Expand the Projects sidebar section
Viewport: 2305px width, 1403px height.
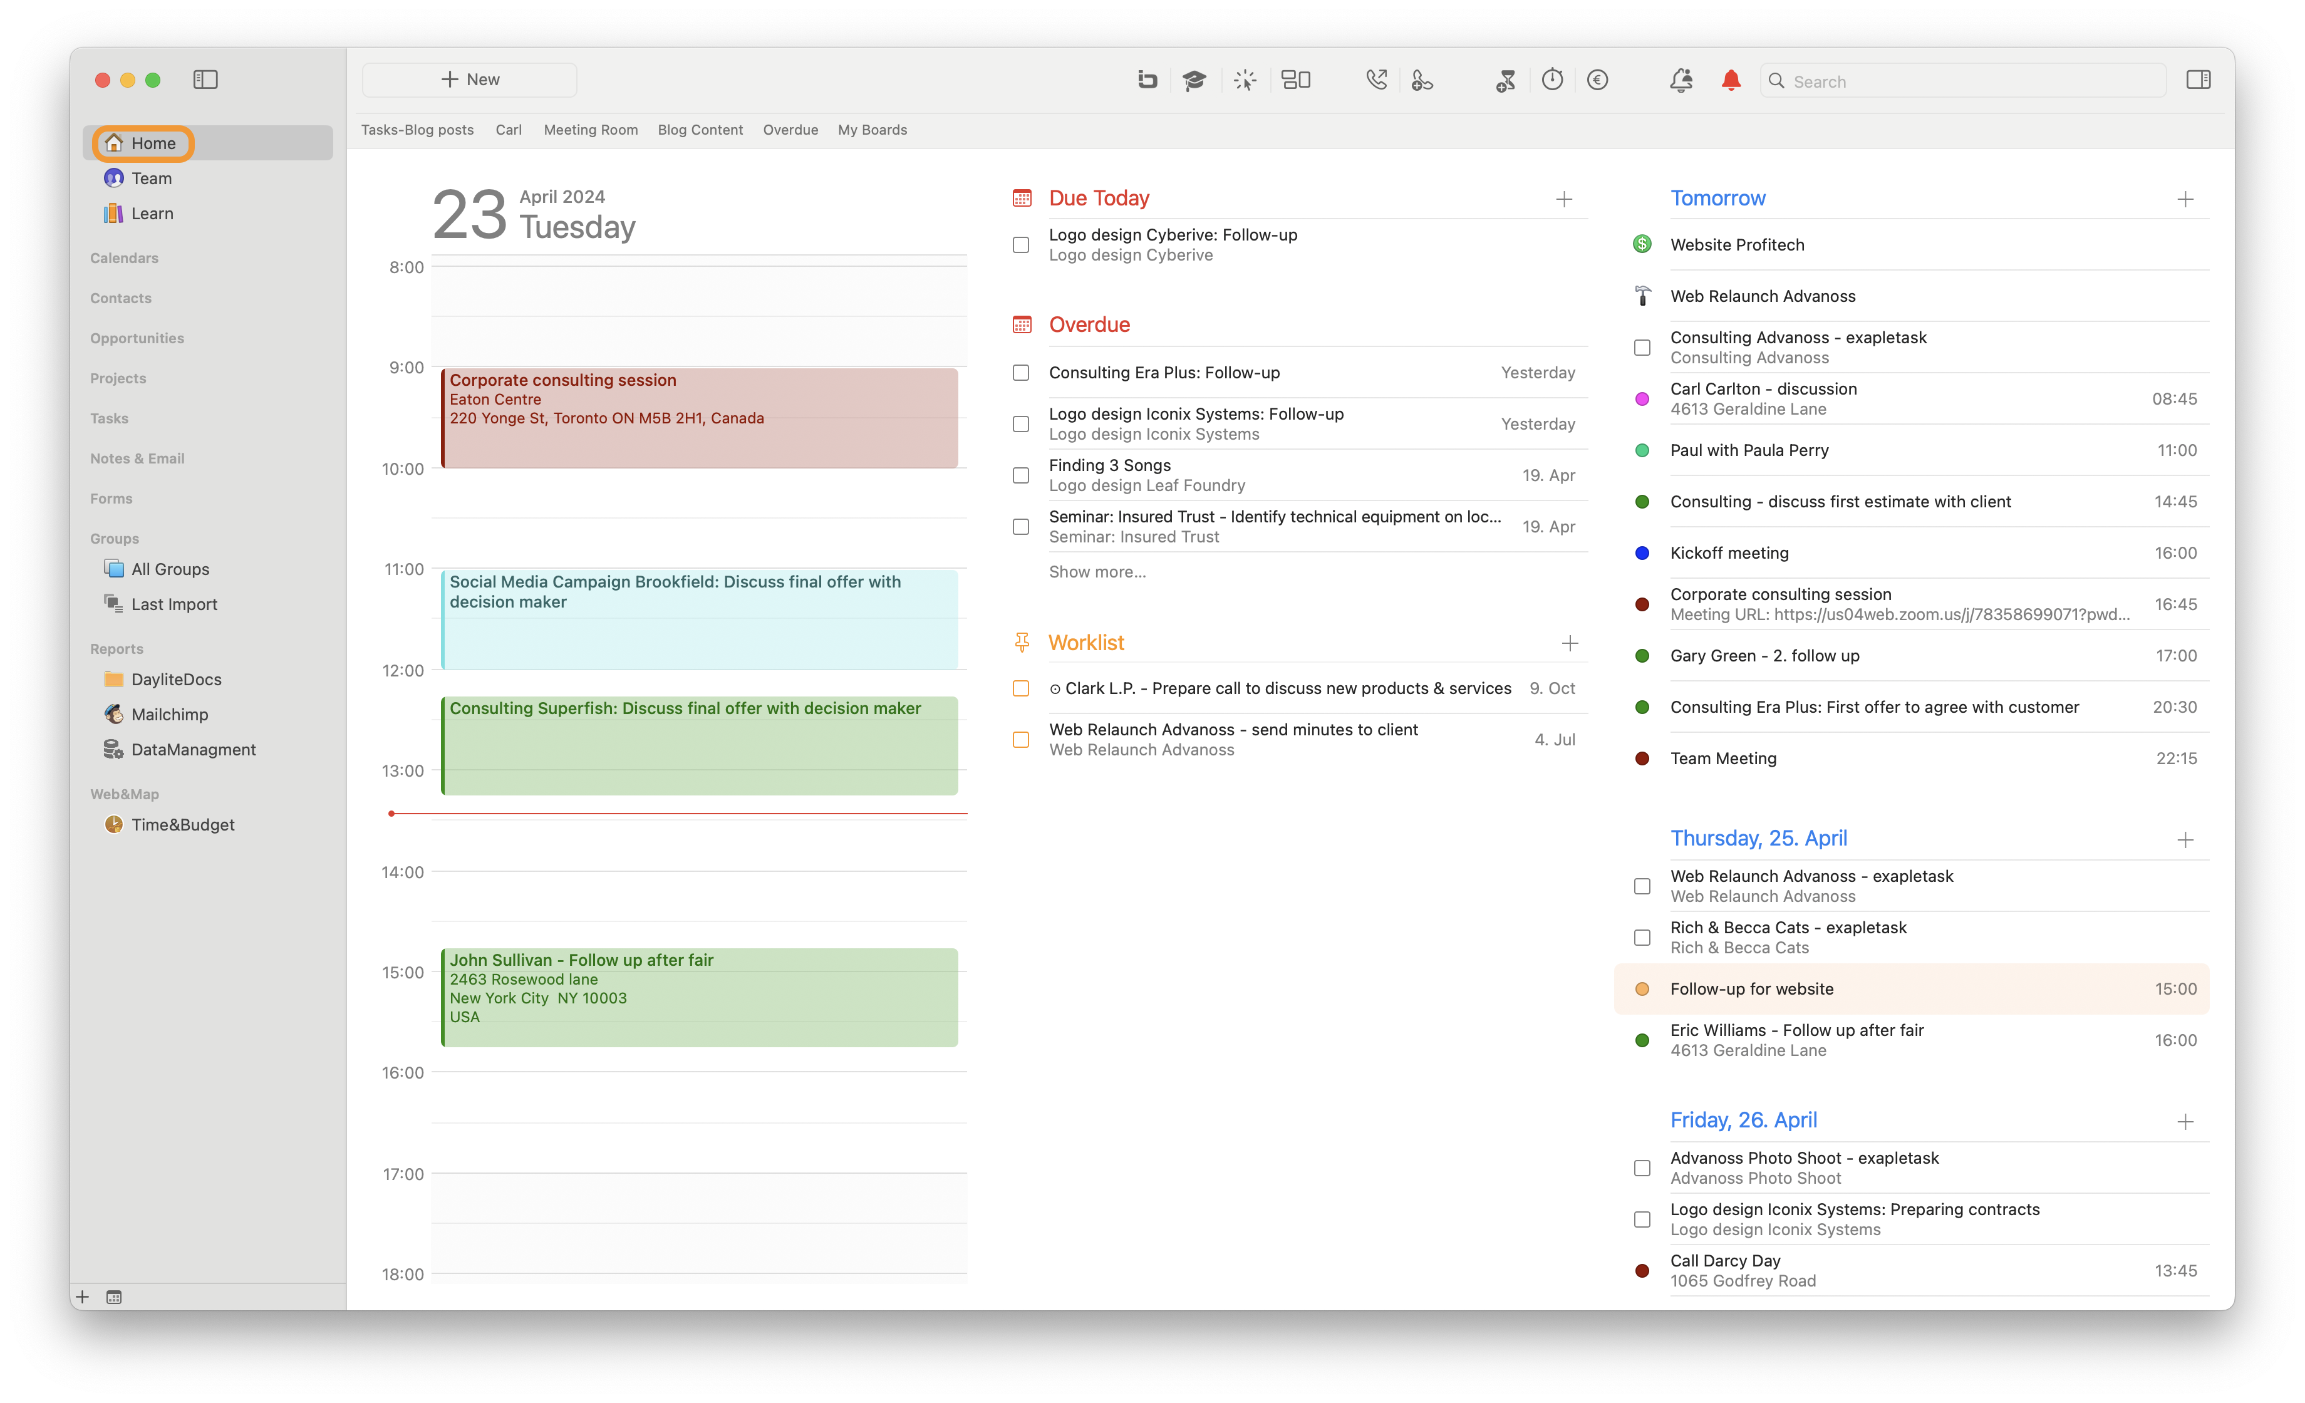118,379
